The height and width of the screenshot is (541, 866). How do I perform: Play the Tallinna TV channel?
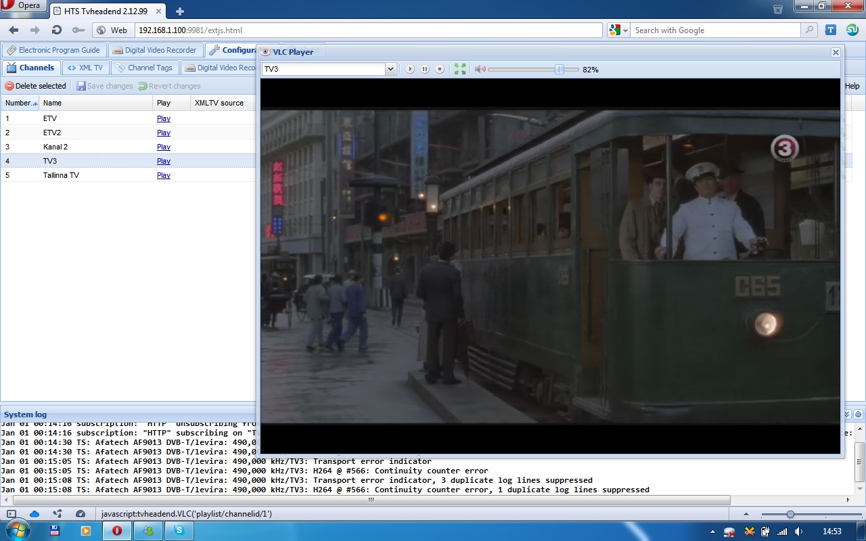tap(164, 175)
